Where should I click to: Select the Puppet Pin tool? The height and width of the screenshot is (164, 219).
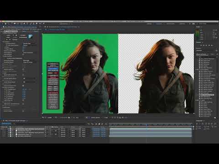pos(44,24)
